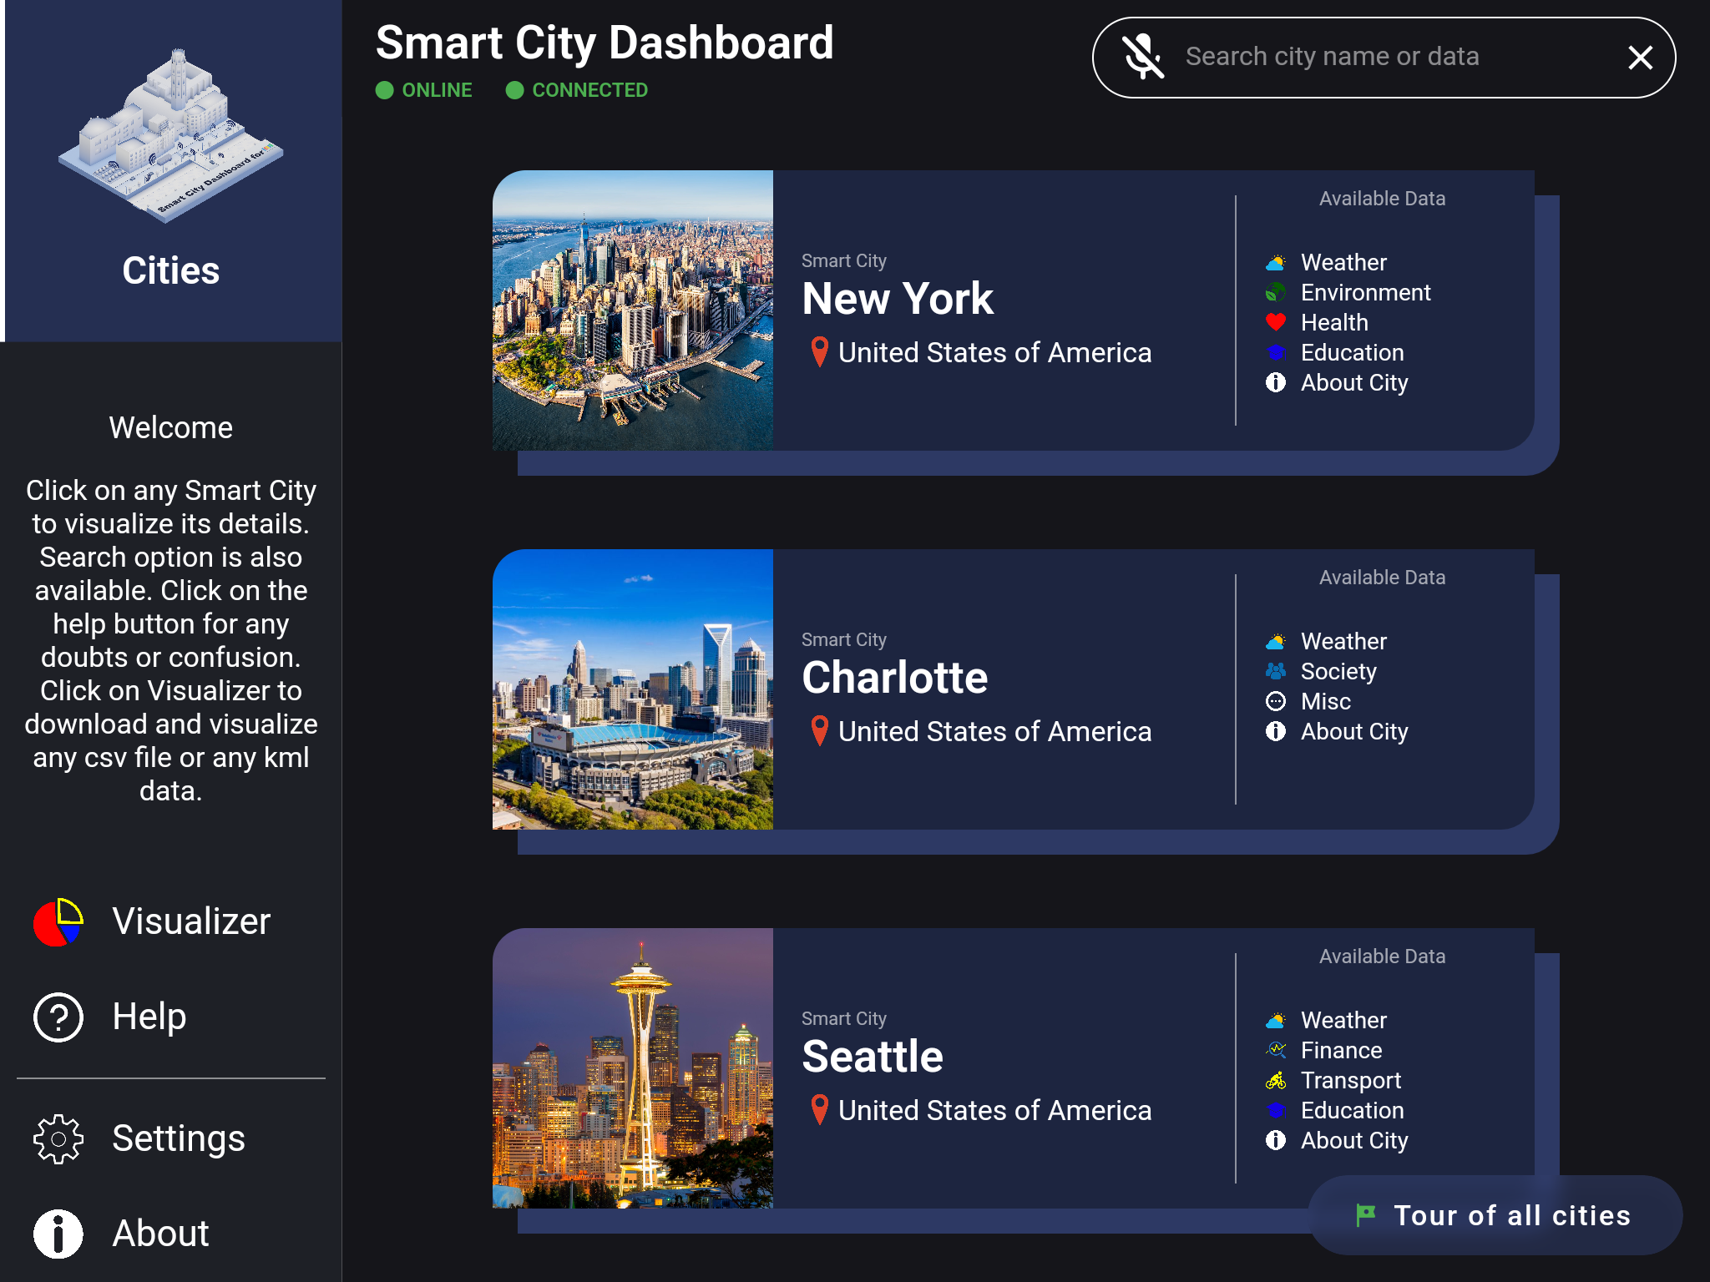
Task: Start the Tour of all cities
Action: (1495, 1215)
